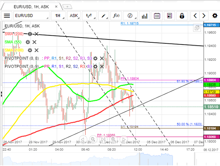This screenshot has width=220, height=166.
Task: Click the SMA (55) legend label
Action: pyautogui.click(x=13, y=42)
